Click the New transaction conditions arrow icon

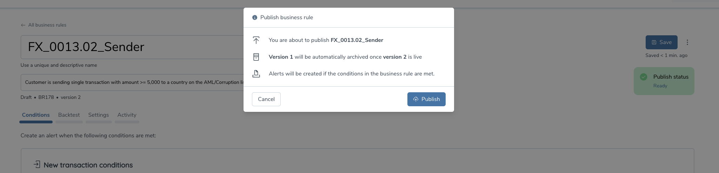(x=37, y=164)
